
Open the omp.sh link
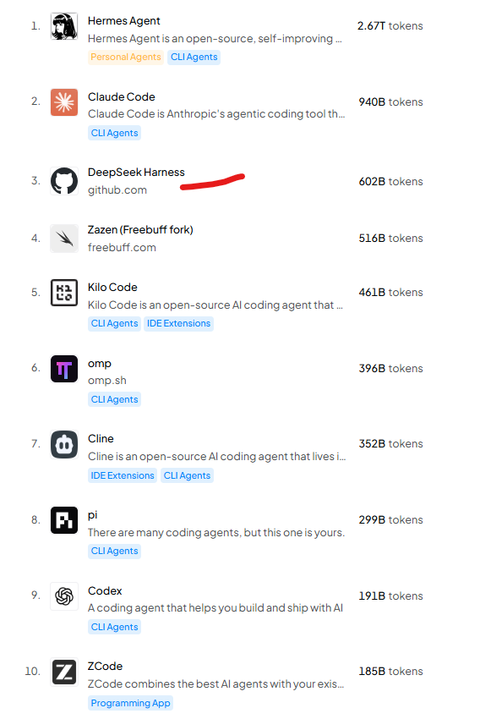(107, 381)
